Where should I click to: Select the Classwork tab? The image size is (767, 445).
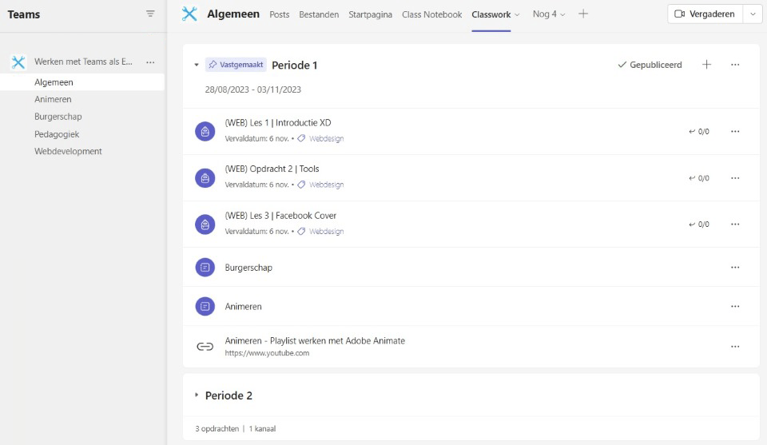[x=491, y=14]
